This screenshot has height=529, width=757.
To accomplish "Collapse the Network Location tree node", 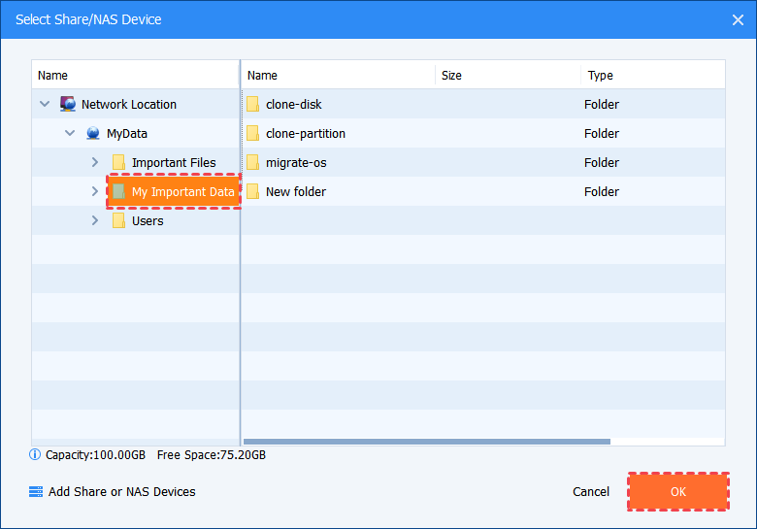I will (45, 104).
